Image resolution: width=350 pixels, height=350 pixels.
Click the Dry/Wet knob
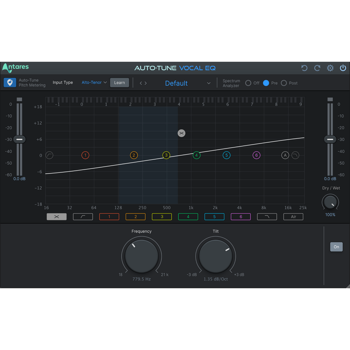click(x=330, y=202)
